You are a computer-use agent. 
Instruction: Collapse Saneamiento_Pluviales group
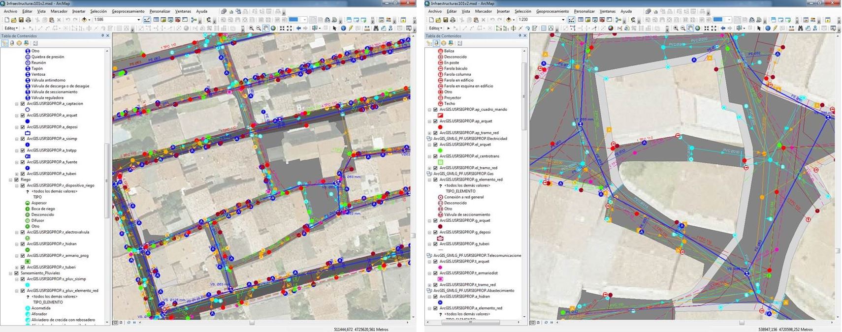click(10, 273)
